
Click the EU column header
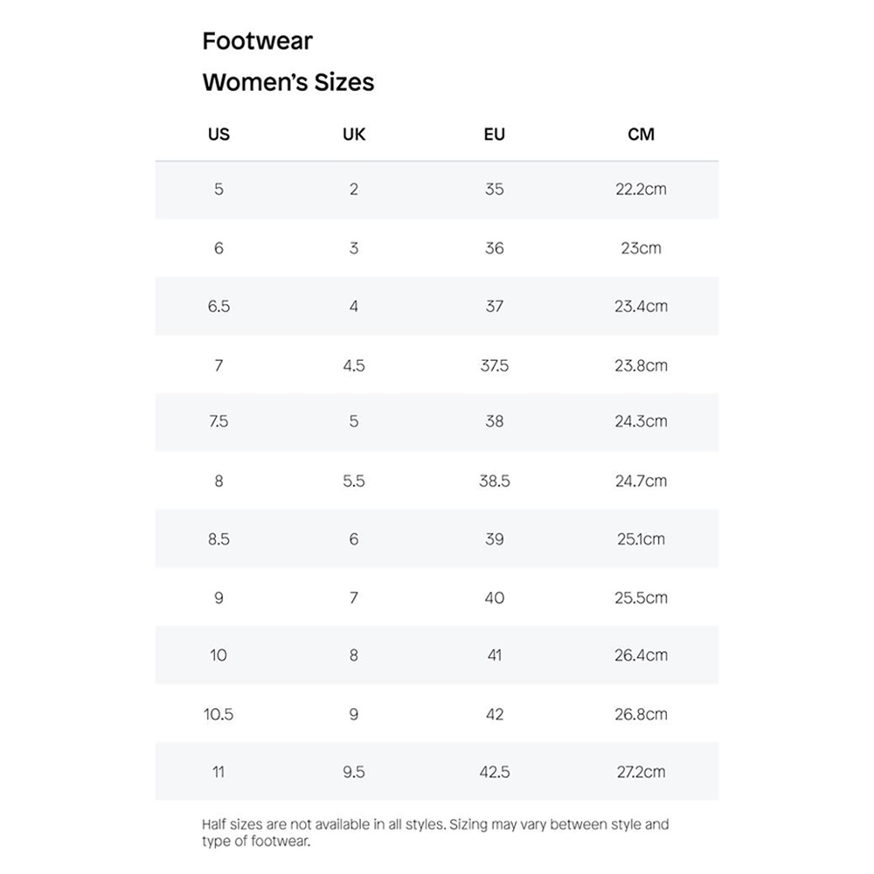494,135
